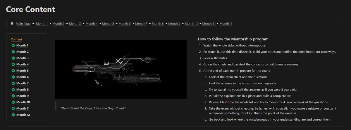Click the Don't Count the Days quote

tap(93, 109)
